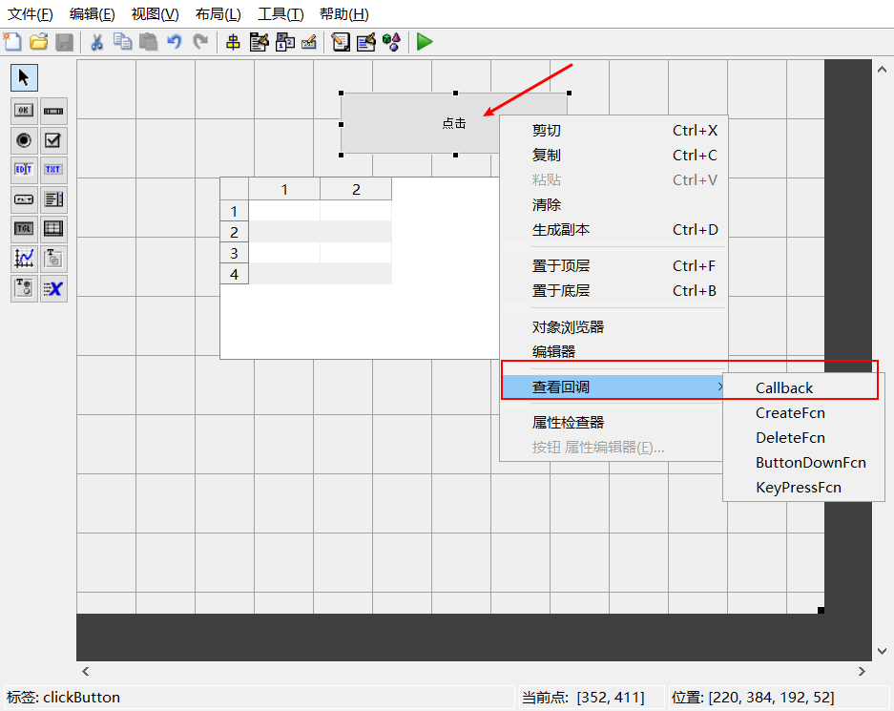The height and width of the screenshot is (711, 894).
Task: Select the push button tool in the palette
Action: point(23,110)
